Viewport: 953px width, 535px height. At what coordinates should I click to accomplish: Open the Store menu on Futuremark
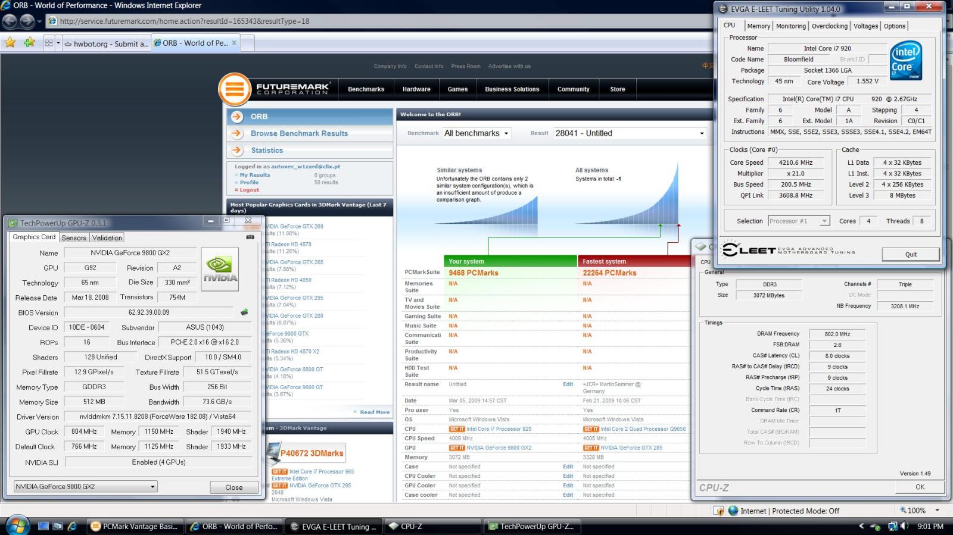[x=618, y=89]
